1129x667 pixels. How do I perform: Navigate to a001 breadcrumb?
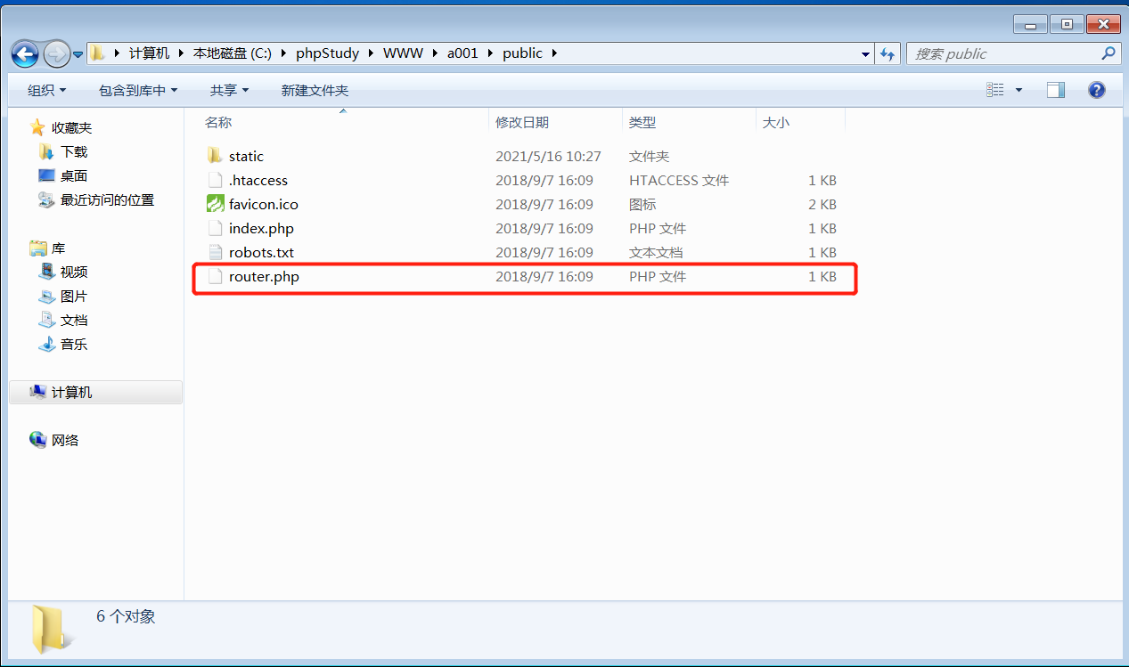tap(462, 53)
